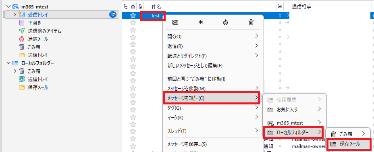This screenshot has width=374, height=152.
Task: Open the 転送とリダイレクト(F) submenu
Action: click(x=213, y=56)
